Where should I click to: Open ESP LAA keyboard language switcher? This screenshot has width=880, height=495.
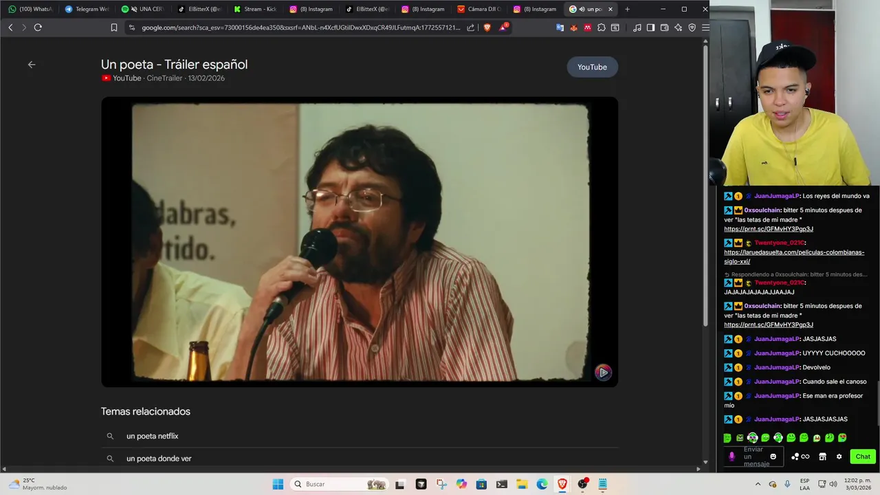pos(804,484)
